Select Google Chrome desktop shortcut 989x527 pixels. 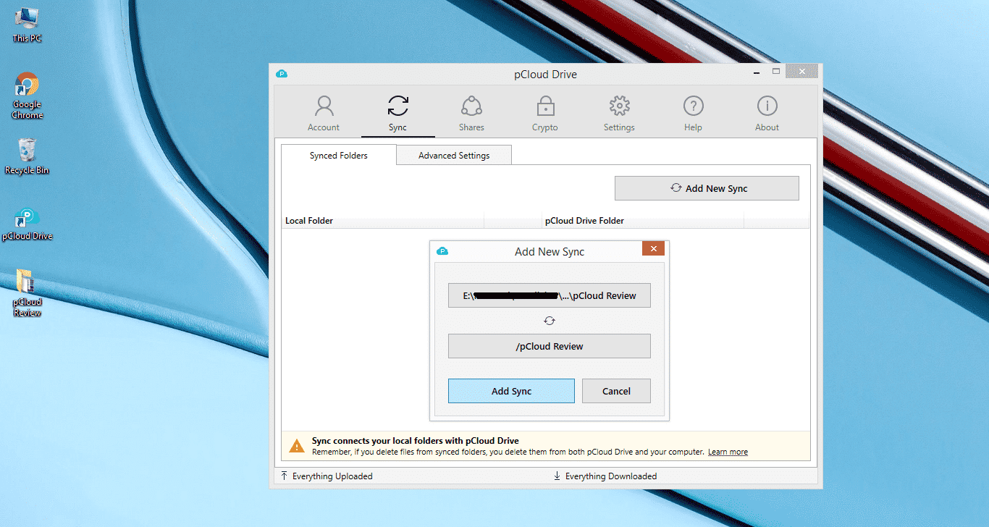pyautogui.click(x=27, y=96)
